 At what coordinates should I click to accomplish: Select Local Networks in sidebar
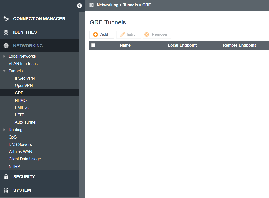(x=22, y=56)
